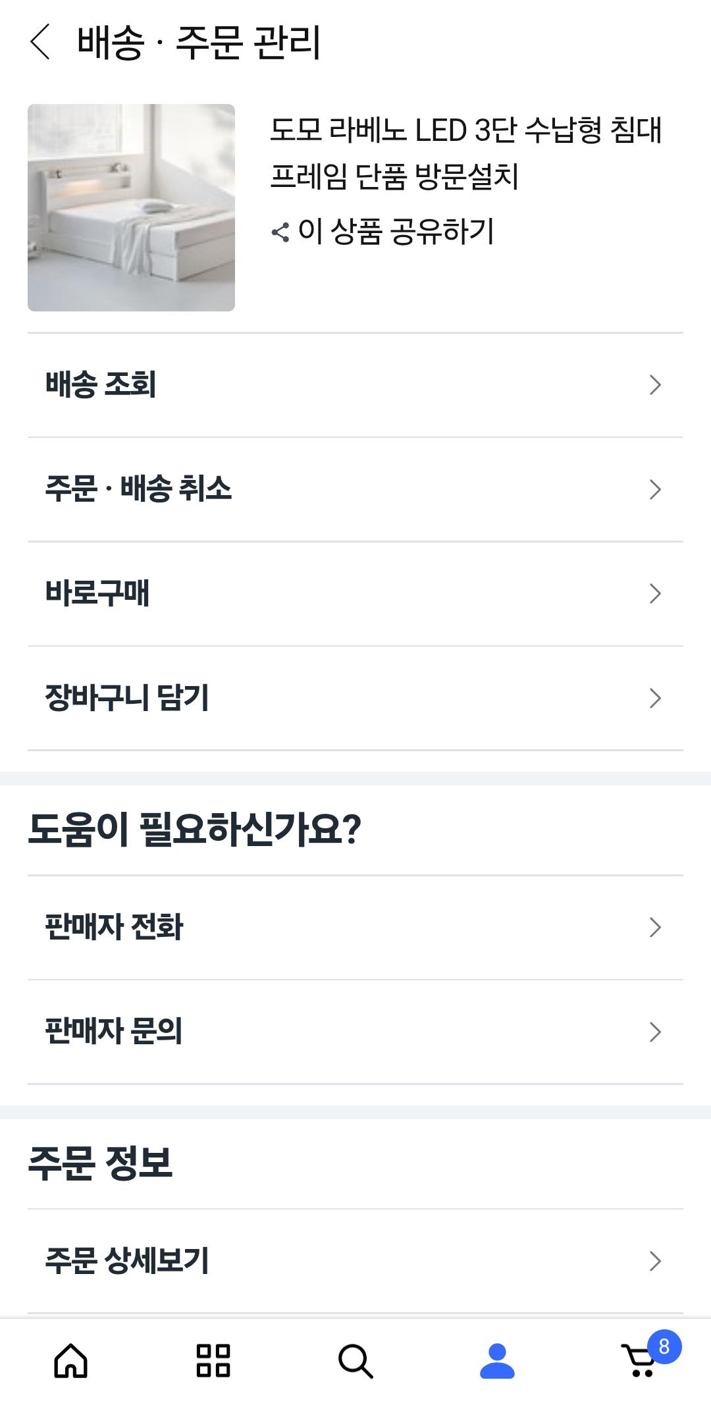Image resolution: width=711 pixels, height=1409 pixels.
Task: Tap the back arrow icon
Action: (x=40, y=42)
